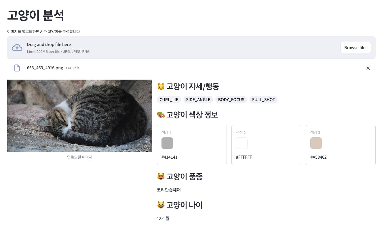Image resolution: width=382 pixels, height=246 pixels.
Task: Remove the uploaded file 653_463_4916.png
Action: (368, 68)
